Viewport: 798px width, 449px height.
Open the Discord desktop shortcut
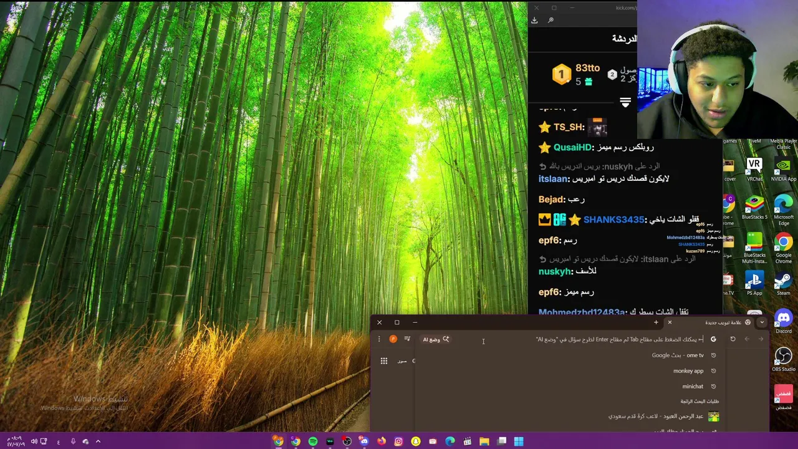pos(784,322)
